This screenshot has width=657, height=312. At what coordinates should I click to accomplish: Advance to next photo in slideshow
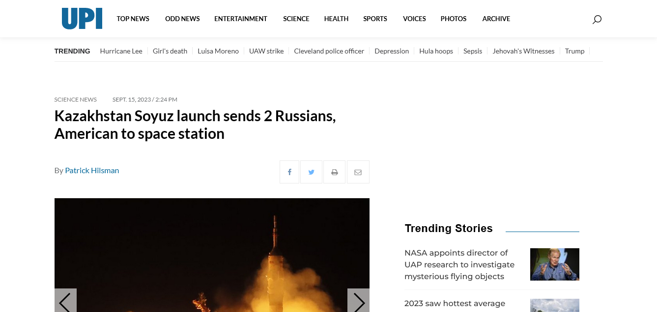[358, 301]
